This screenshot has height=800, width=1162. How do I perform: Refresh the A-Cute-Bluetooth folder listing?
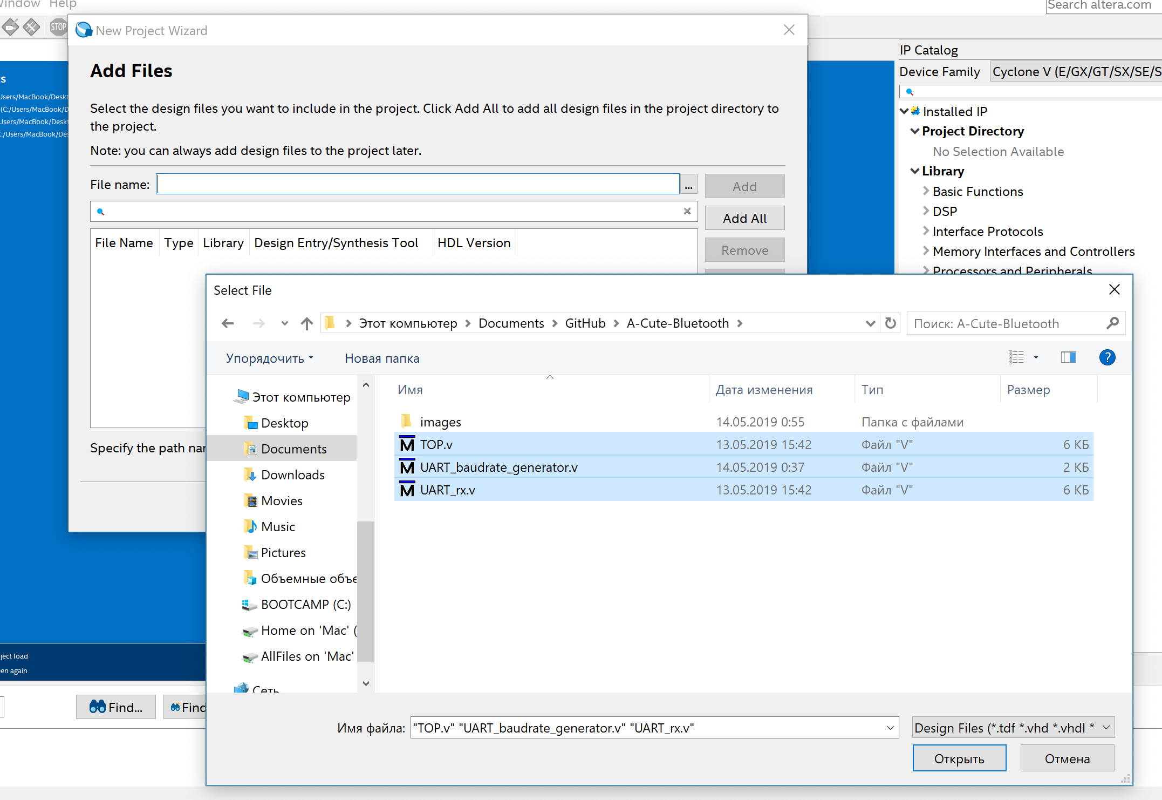click(x=891, y=323)
